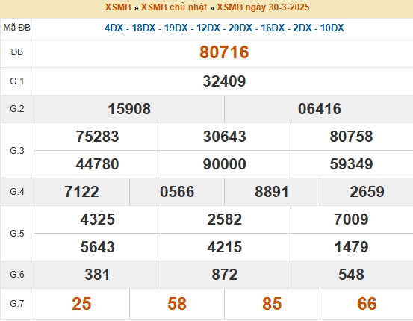Open the XSMB breadcrumb link
Image resolution: width=413 pixels, height=321 pixels.
(x=118, y=7)
